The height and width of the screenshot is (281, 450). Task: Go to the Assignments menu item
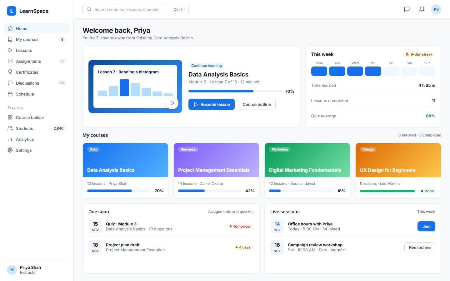[x=37, y=61]
